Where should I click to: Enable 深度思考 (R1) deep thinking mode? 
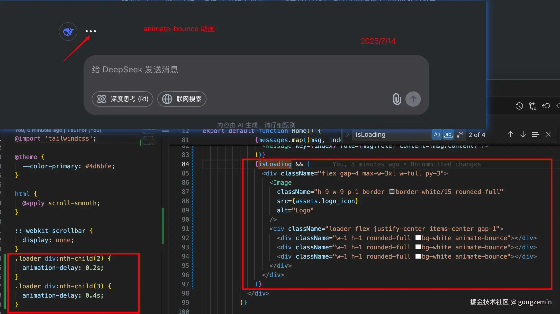(123, 99)
